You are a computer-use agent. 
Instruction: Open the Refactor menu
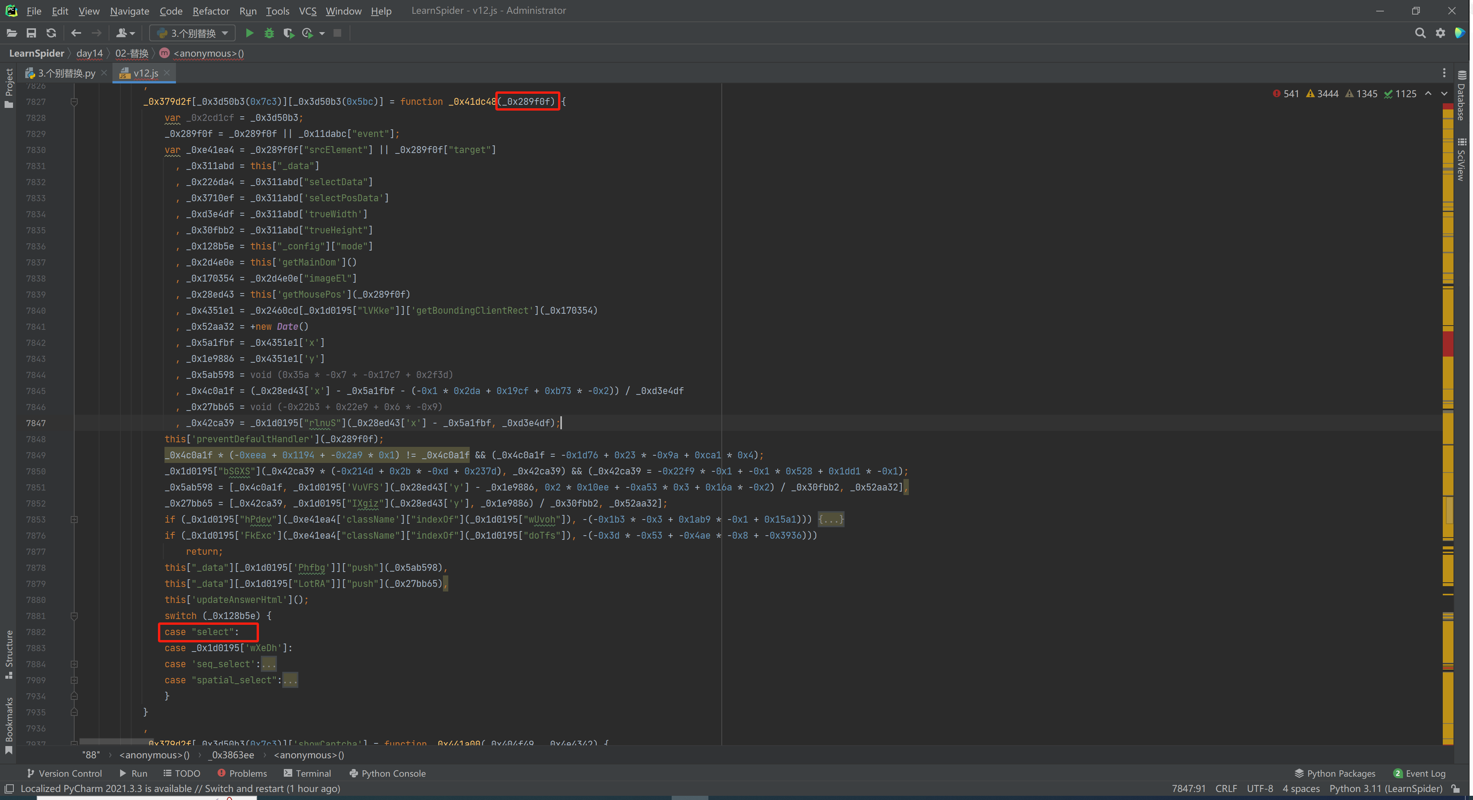point(212,10)
